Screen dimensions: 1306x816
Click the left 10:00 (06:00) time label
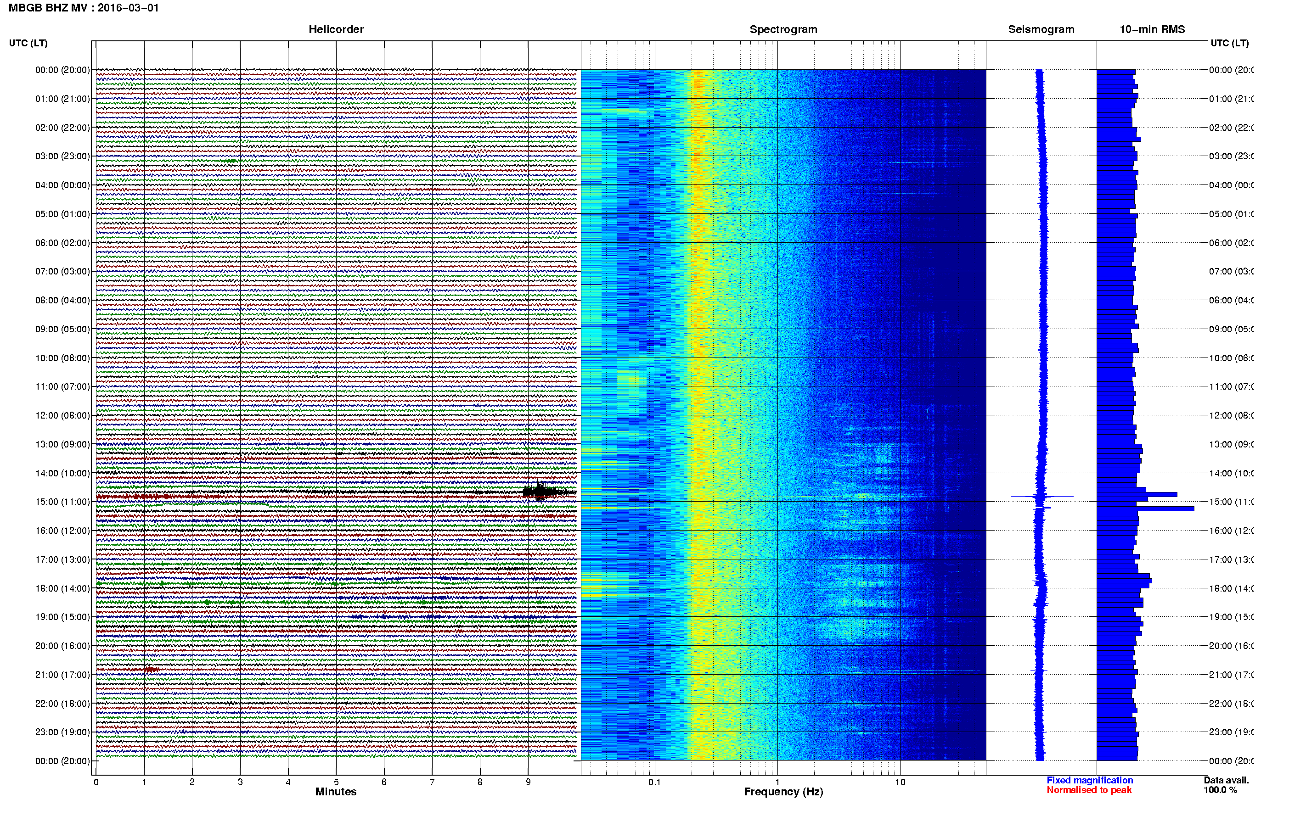(x=62, y=358)
